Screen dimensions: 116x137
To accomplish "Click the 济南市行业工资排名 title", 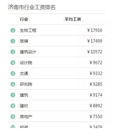I will tap(32, 7).
